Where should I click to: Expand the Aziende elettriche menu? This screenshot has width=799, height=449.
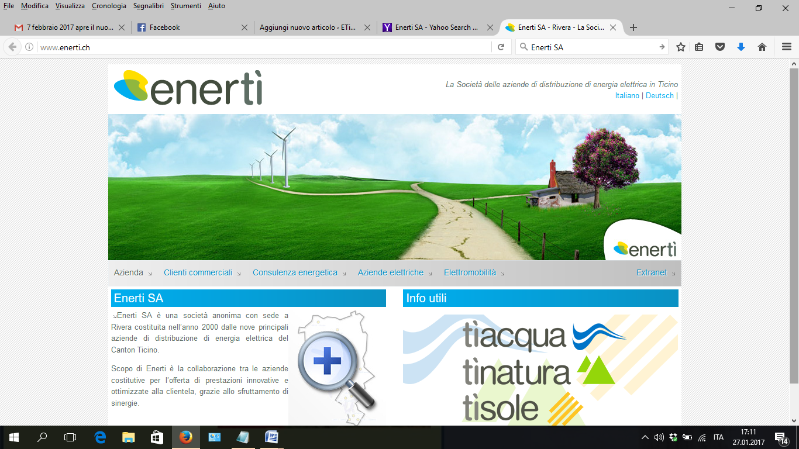click(x=395, y=273)
